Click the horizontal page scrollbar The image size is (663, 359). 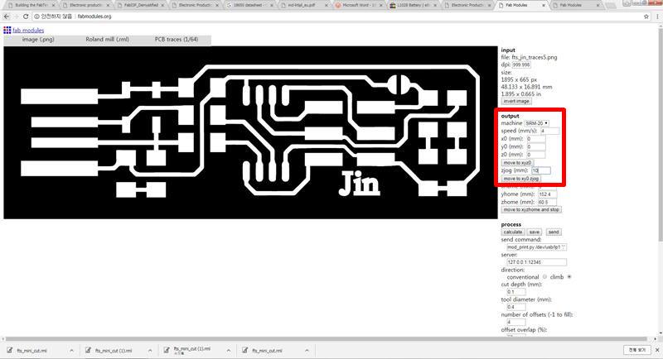(326, 339)
